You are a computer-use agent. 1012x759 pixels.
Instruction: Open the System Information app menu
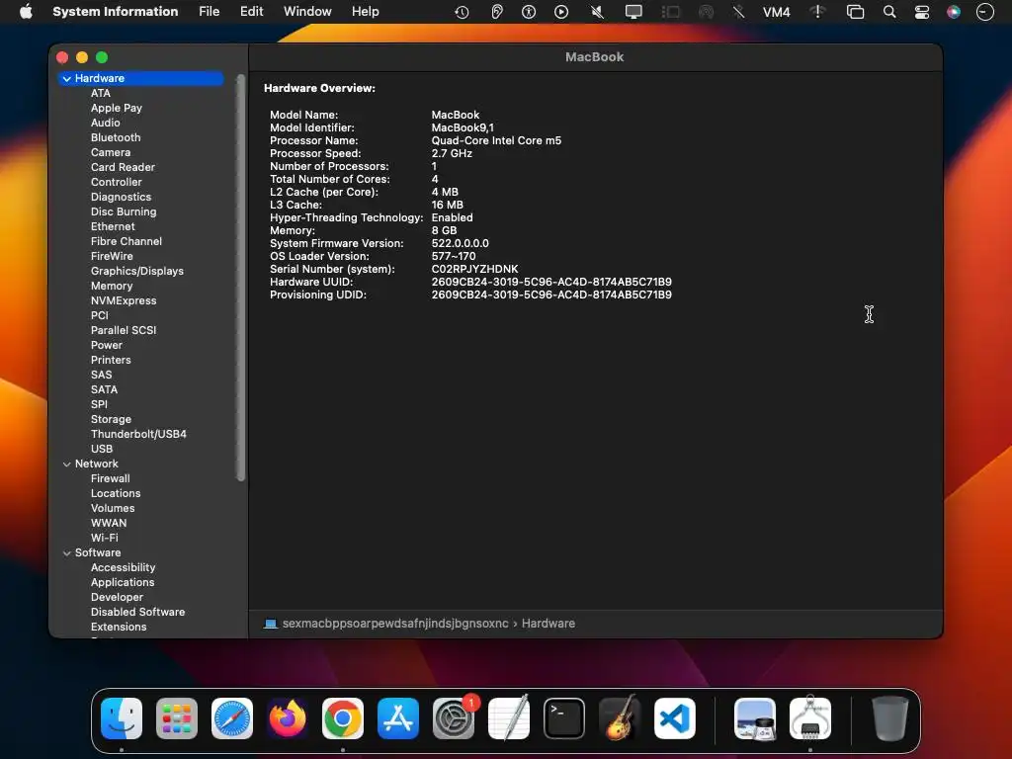click(x=115, y=12)
